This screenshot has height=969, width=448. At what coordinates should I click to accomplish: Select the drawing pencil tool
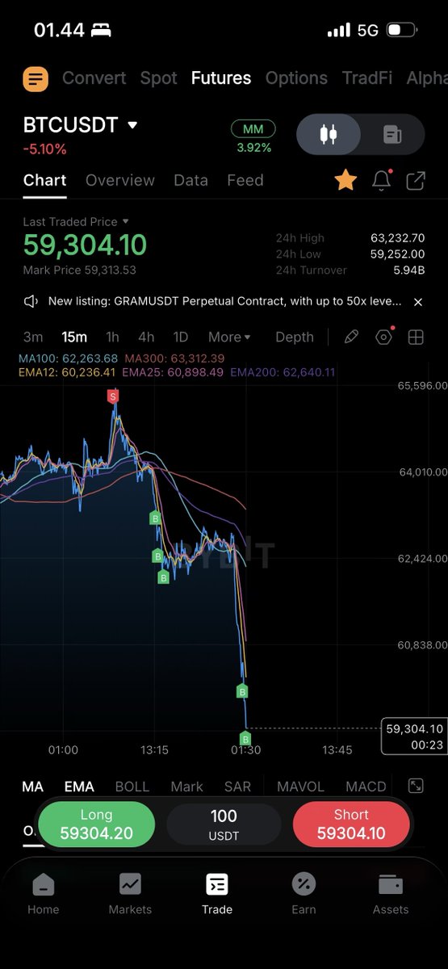pyautogui.click(x=351, y=337)
